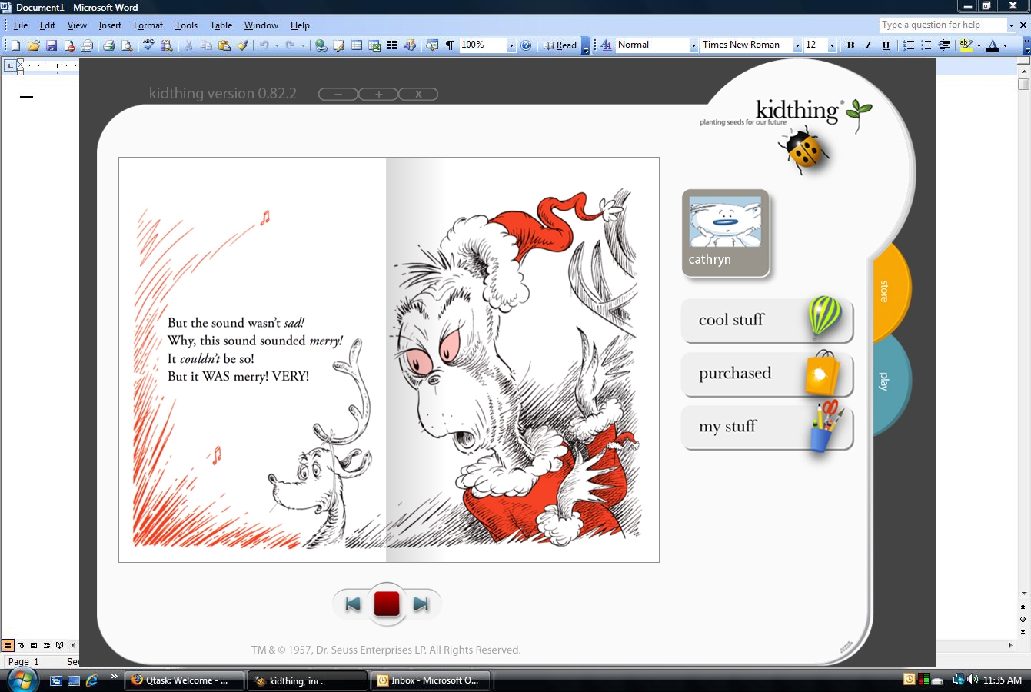Open the Tools menu
The image size is (1031, 692).
point(187,25)
